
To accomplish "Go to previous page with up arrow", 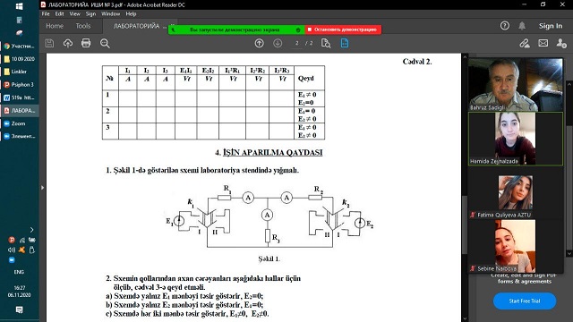I will (x=259, y=43).
